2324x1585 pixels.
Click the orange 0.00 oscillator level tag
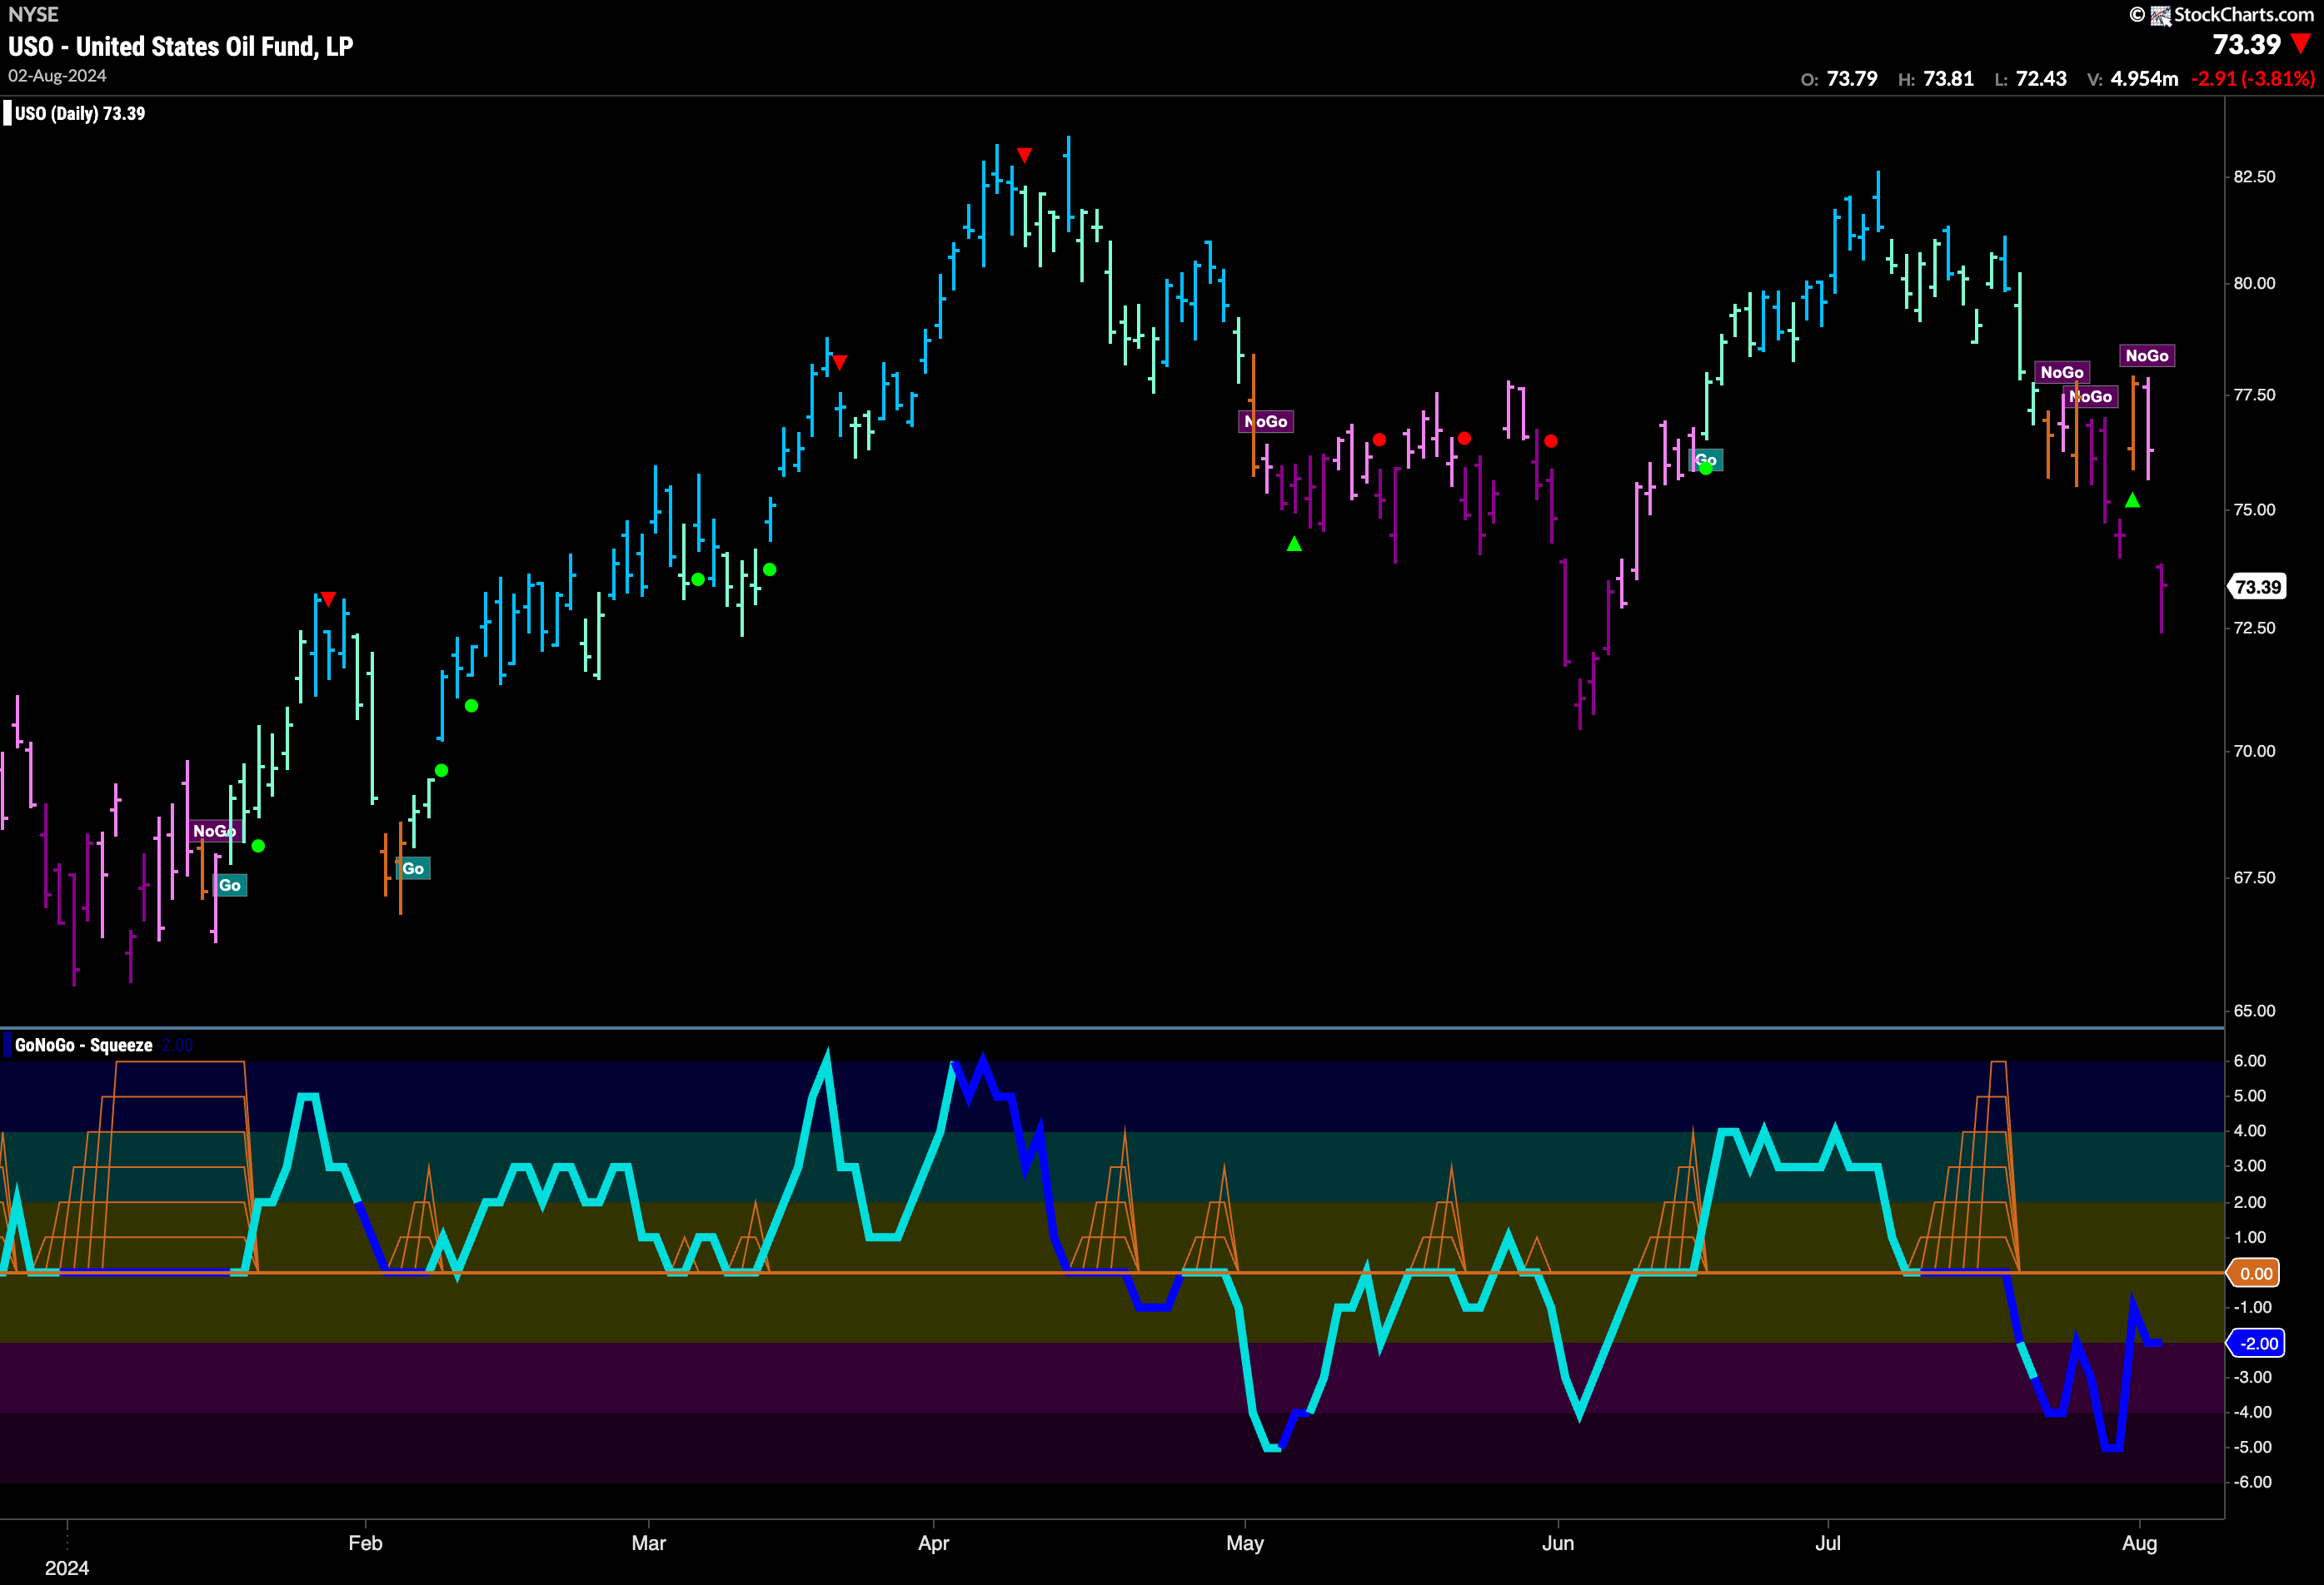click(2254, 1273)
